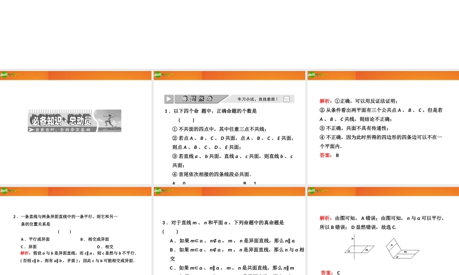Image resolution: width=459 pixels, height=275 pixels.
Task: Click the red 解析 label before 由图可知，A错误
Action: point(326,218)
